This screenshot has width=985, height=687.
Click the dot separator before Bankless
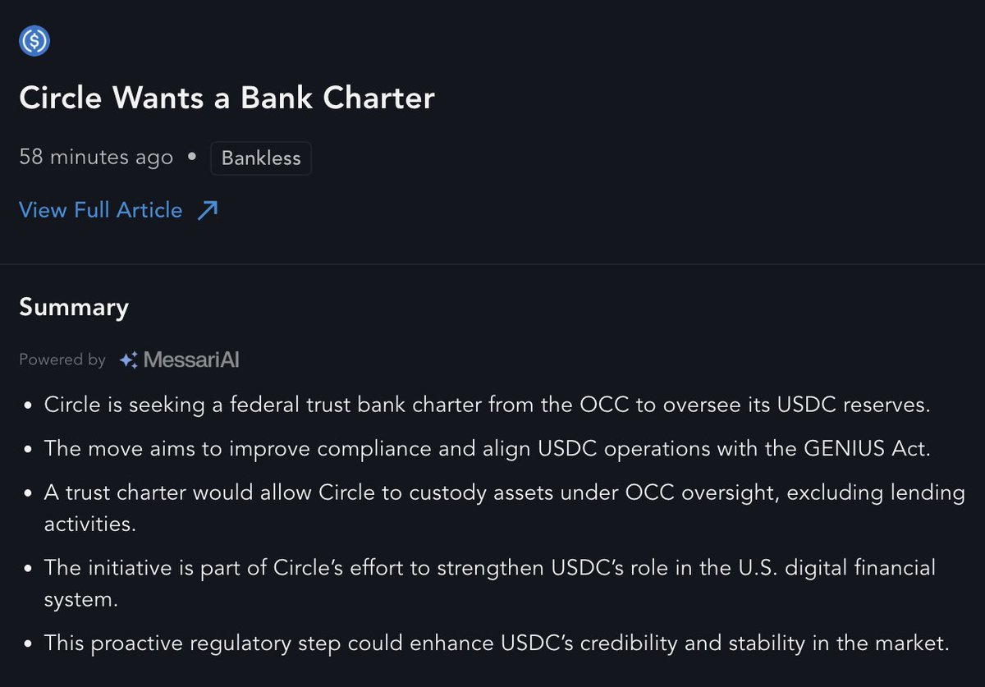[x=192, y=157]
